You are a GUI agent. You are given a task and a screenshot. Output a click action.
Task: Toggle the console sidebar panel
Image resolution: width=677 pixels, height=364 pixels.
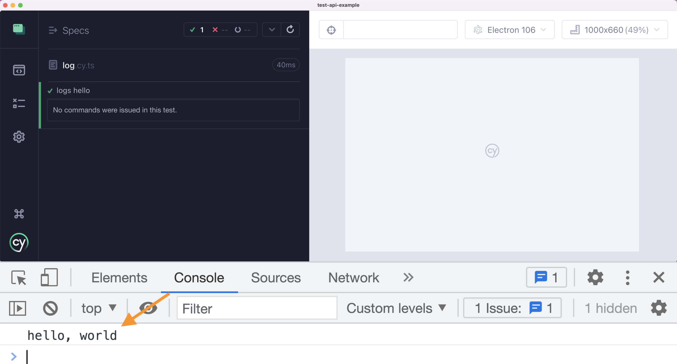pos(18,308)
